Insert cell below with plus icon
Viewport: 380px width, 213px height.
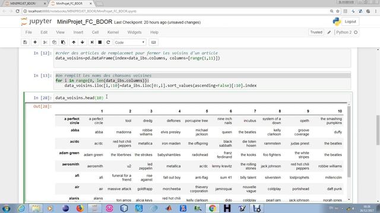pyautogui.click(x=35, y=42)
